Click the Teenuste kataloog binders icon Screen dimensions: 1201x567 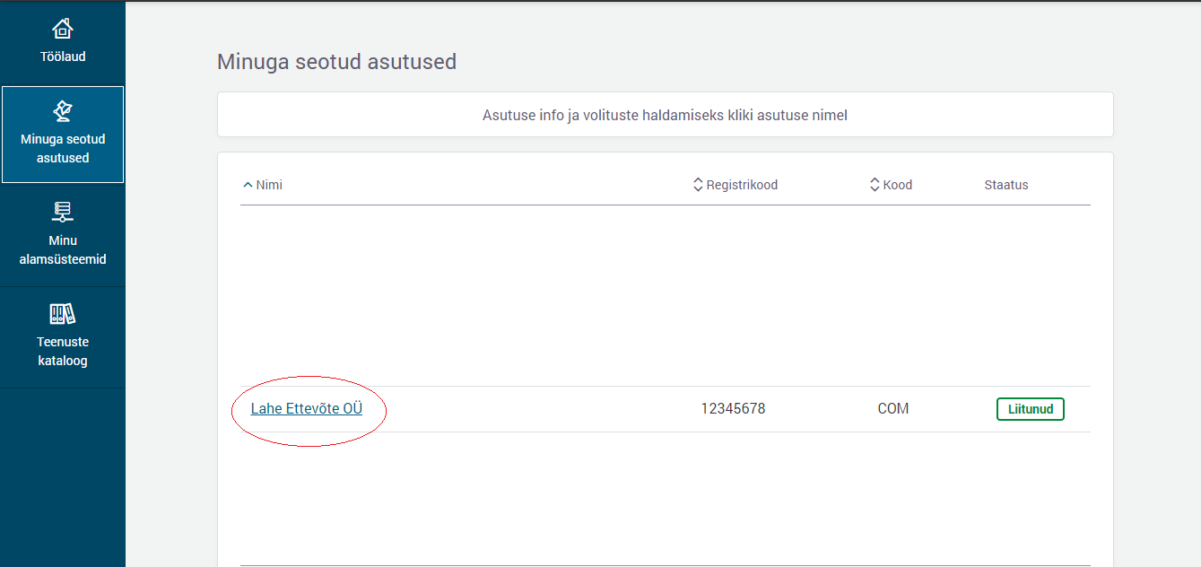pyautogui.click(x=63, y=314)
